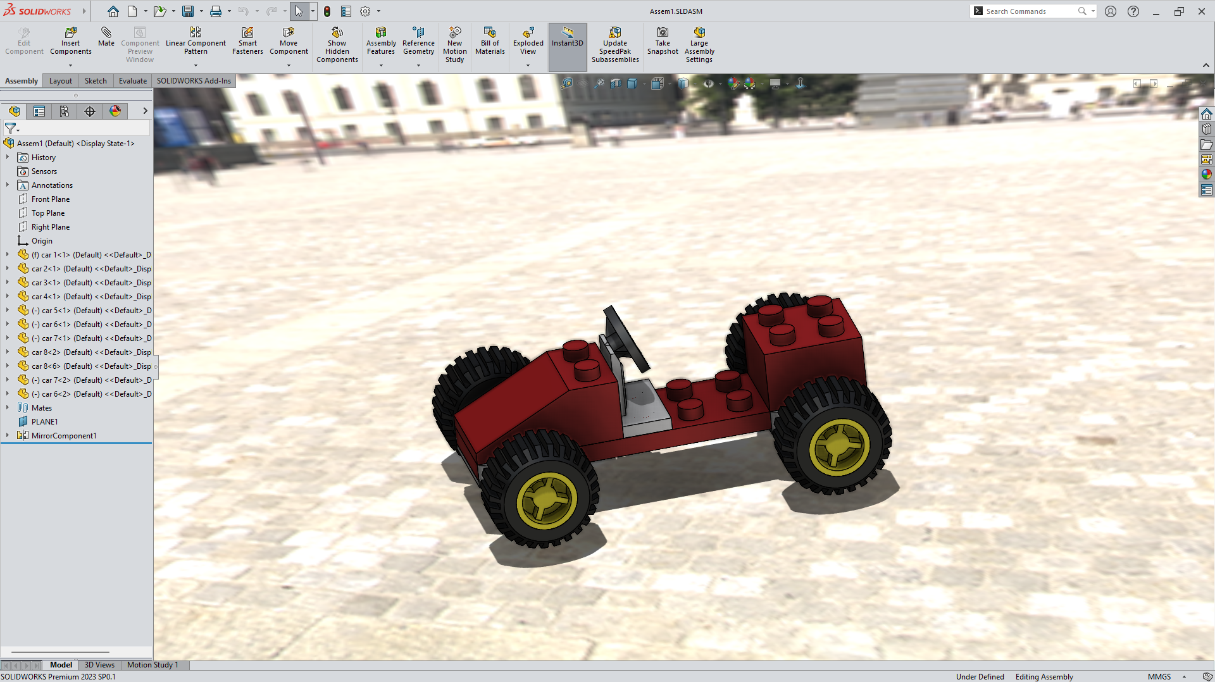Screen dimensions: 1215x682
Task: Open the Design Library task pane
Action: coord(1207,129)
